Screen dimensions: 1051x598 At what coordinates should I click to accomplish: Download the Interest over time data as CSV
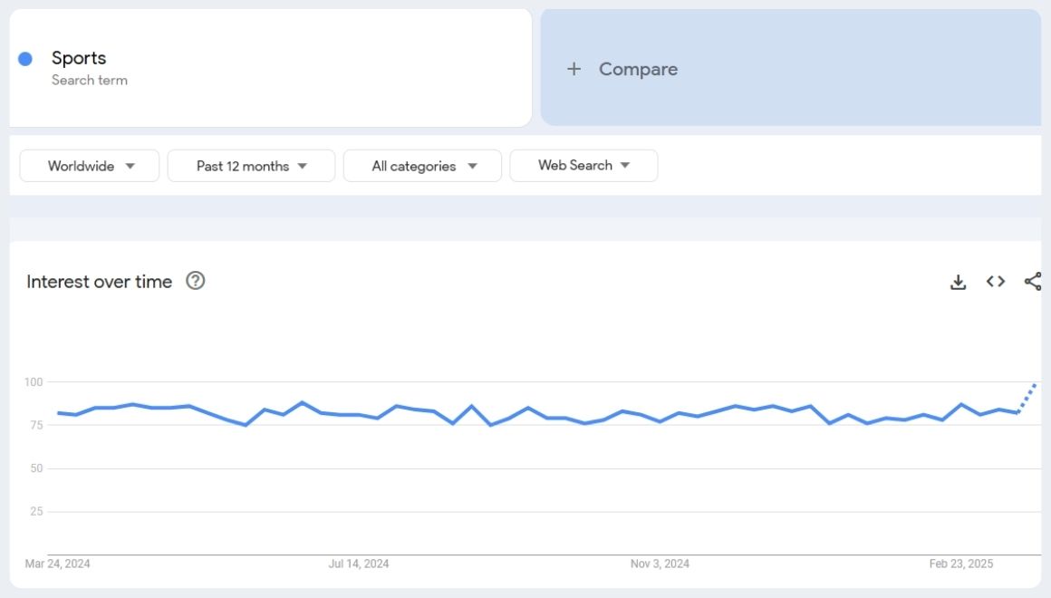(958, 282)
